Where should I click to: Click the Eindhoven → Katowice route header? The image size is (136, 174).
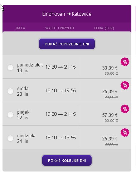click(x=67, y=14)
